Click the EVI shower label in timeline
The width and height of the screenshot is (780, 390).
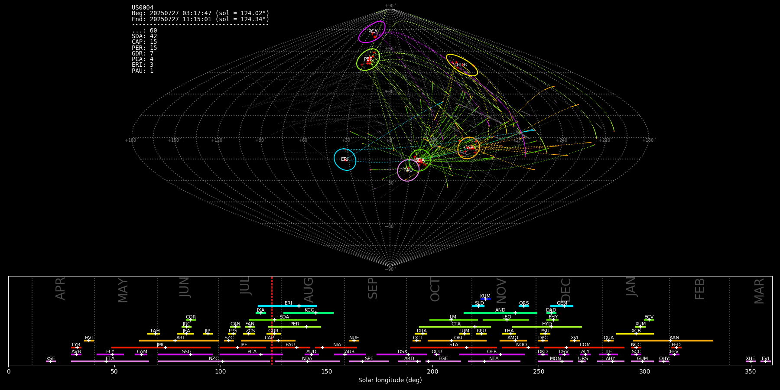pos(765,359)
